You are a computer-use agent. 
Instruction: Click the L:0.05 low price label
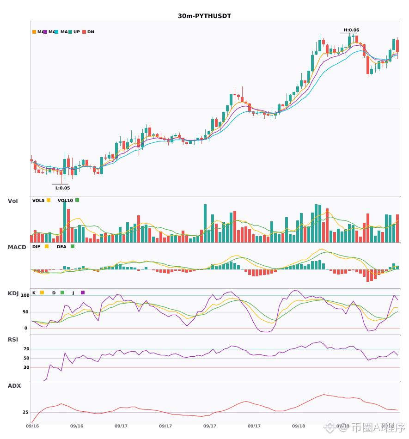pos(62,188)
